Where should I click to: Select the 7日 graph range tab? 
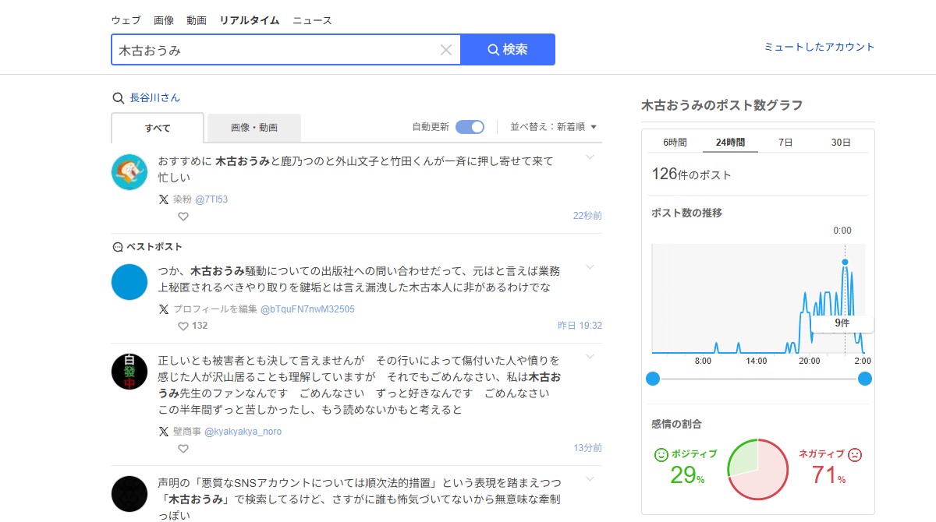click(x=785, y=143)
